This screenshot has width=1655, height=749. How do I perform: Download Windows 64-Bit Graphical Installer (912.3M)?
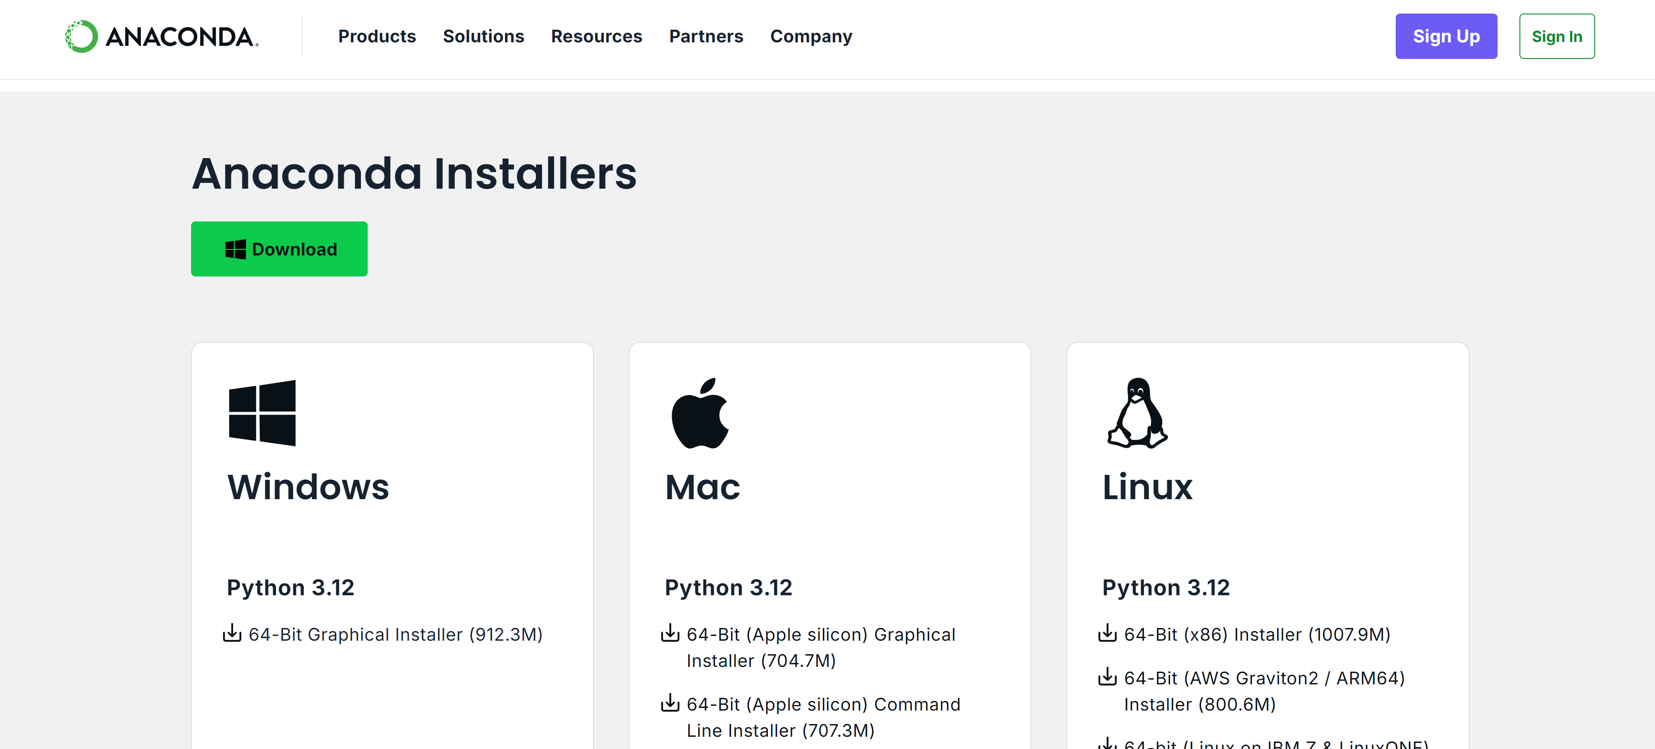click(395, 634)
